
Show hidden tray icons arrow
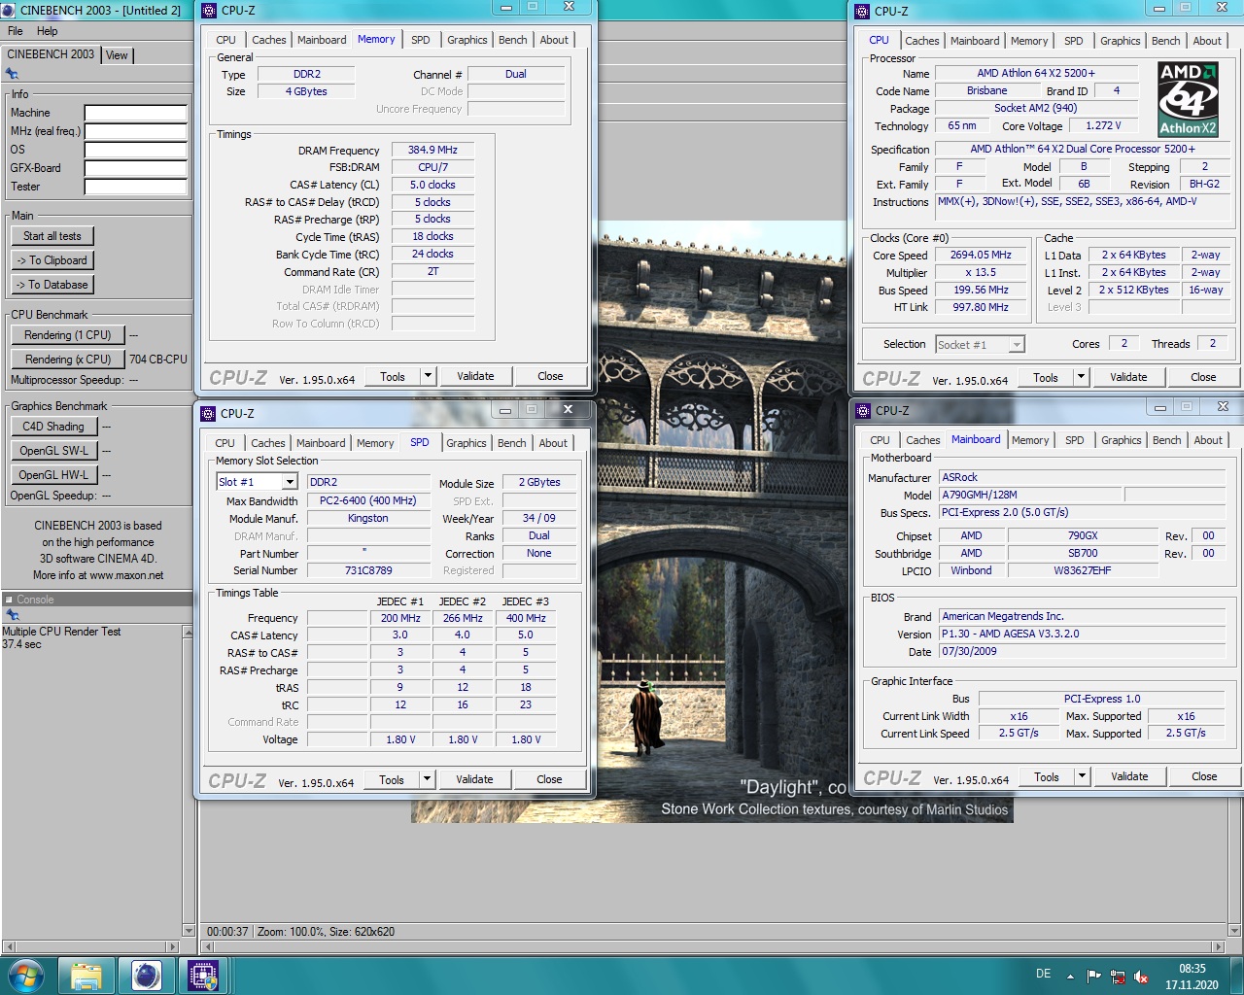1070,977
